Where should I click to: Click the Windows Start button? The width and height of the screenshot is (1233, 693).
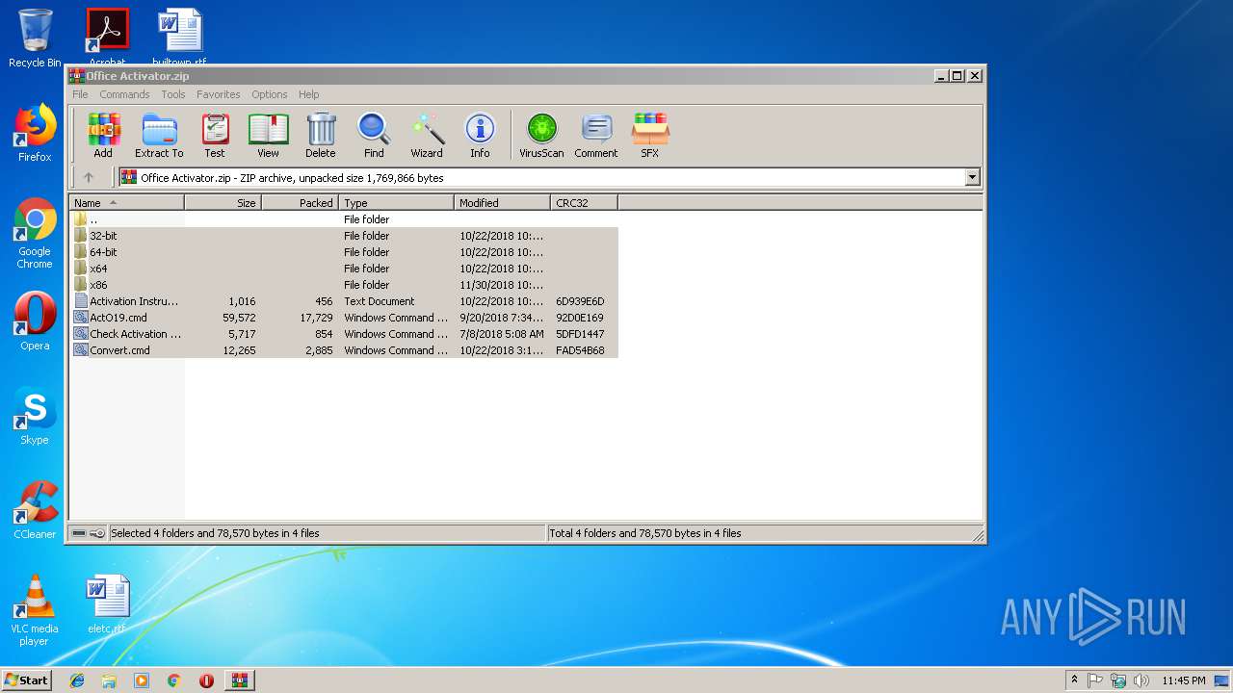[x=26, y=680]
